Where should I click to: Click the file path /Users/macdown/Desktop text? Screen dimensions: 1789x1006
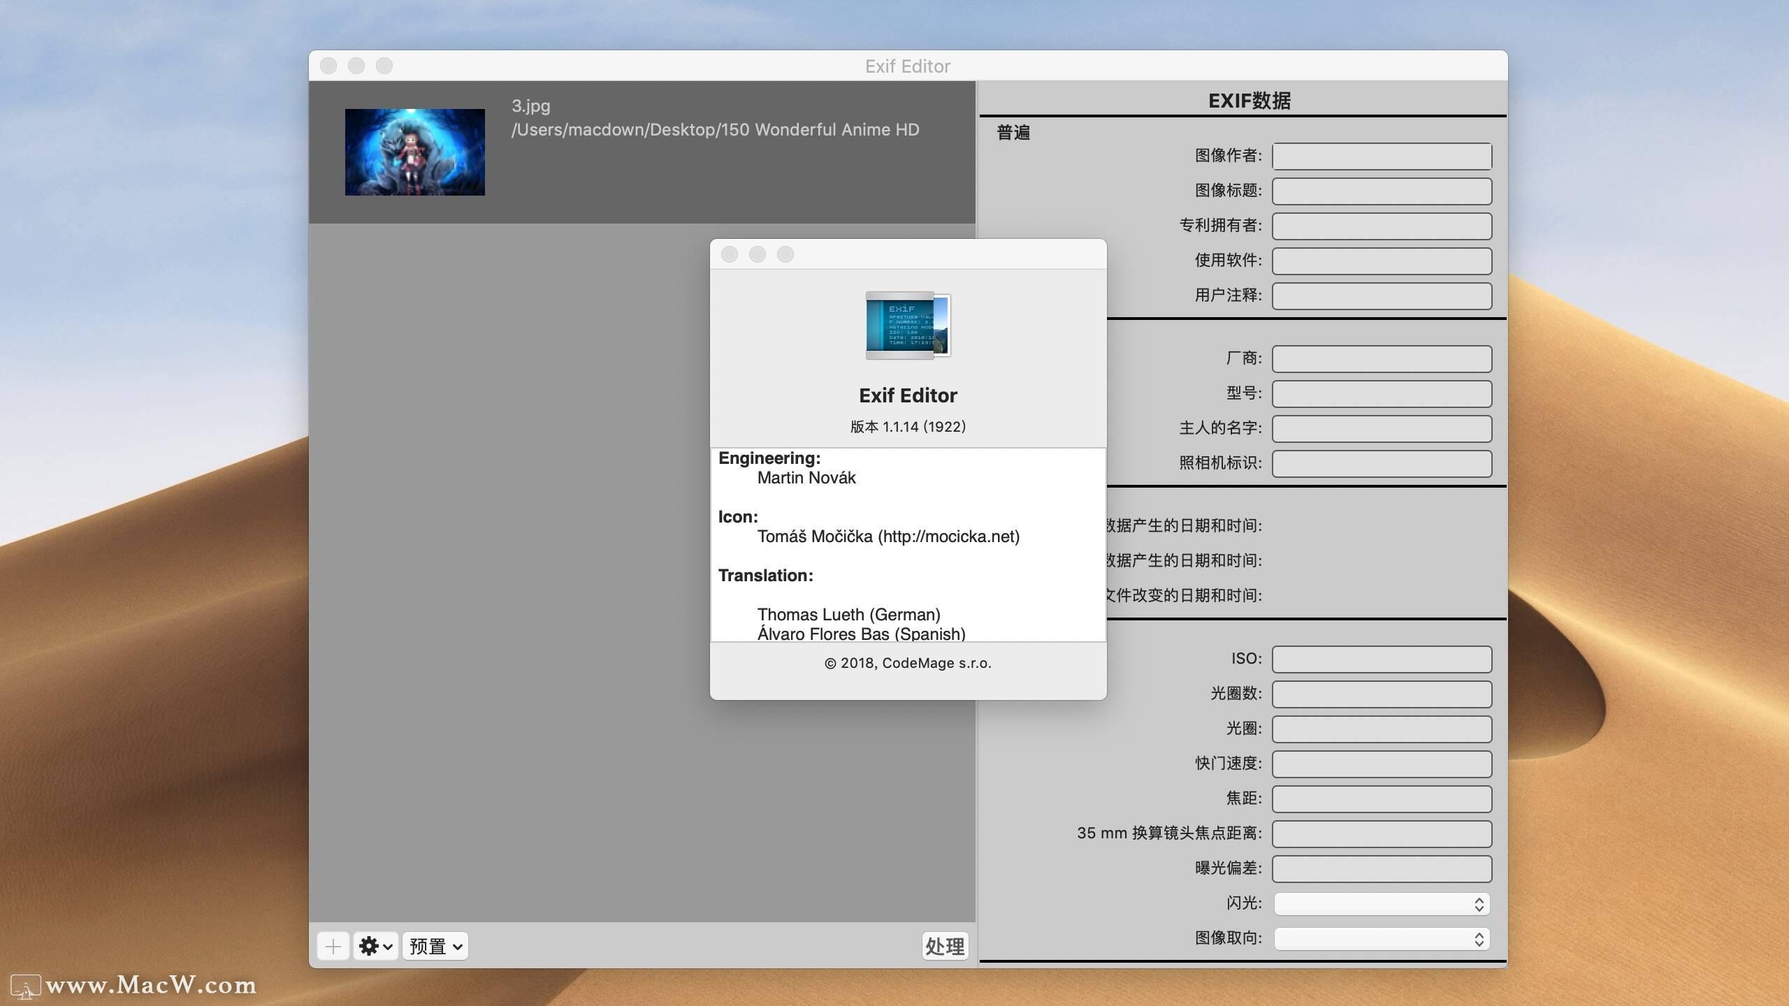tap(716, 130)
